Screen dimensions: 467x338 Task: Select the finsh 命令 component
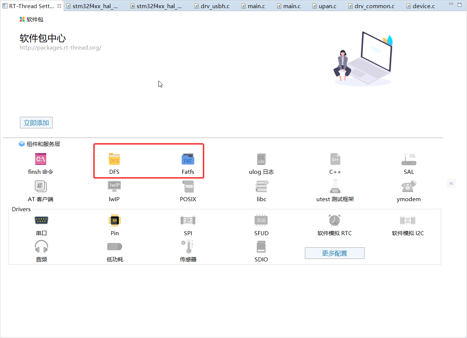tap(41, 159)
